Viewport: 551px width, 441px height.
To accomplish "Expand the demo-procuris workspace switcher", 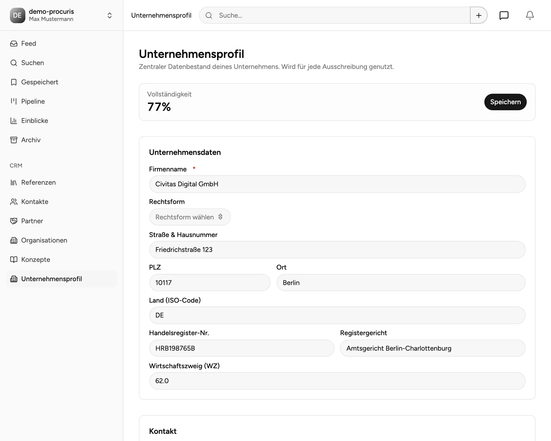I will click(x=110, y=15).
